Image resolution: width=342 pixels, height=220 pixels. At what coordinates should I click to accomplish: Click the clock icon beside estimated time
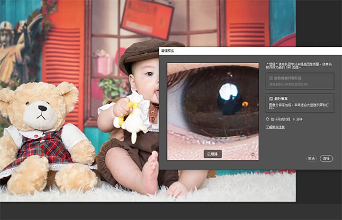coord(268,119)
